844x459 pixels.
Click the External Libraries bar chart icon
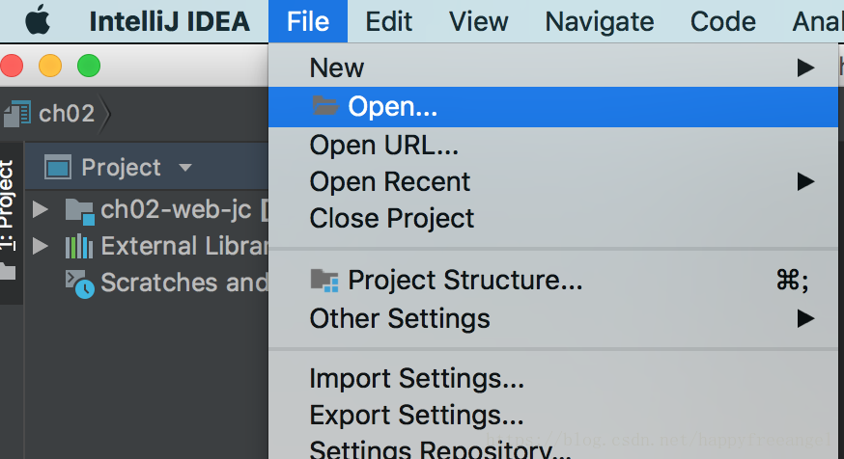click(x=79, y=246)
